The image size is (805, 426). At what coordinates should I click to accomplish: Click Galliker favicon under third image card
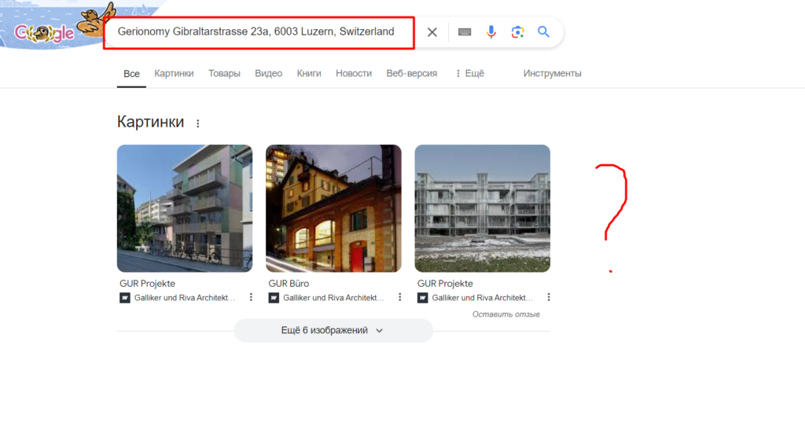point(422,298)
